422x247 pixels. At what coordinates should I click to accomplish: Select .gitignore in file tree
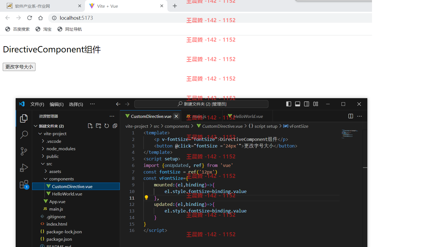click(76, 217)
